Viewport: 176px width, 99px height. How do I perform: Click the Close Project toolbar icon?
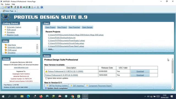click(x=11, y=7)
